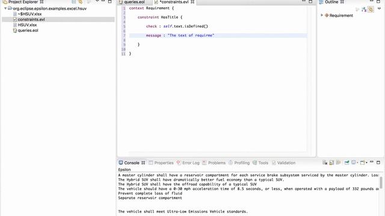385x216 pixels.
Task: Select the ~$HSUV.xlsx file
Action: coord(29,14)
